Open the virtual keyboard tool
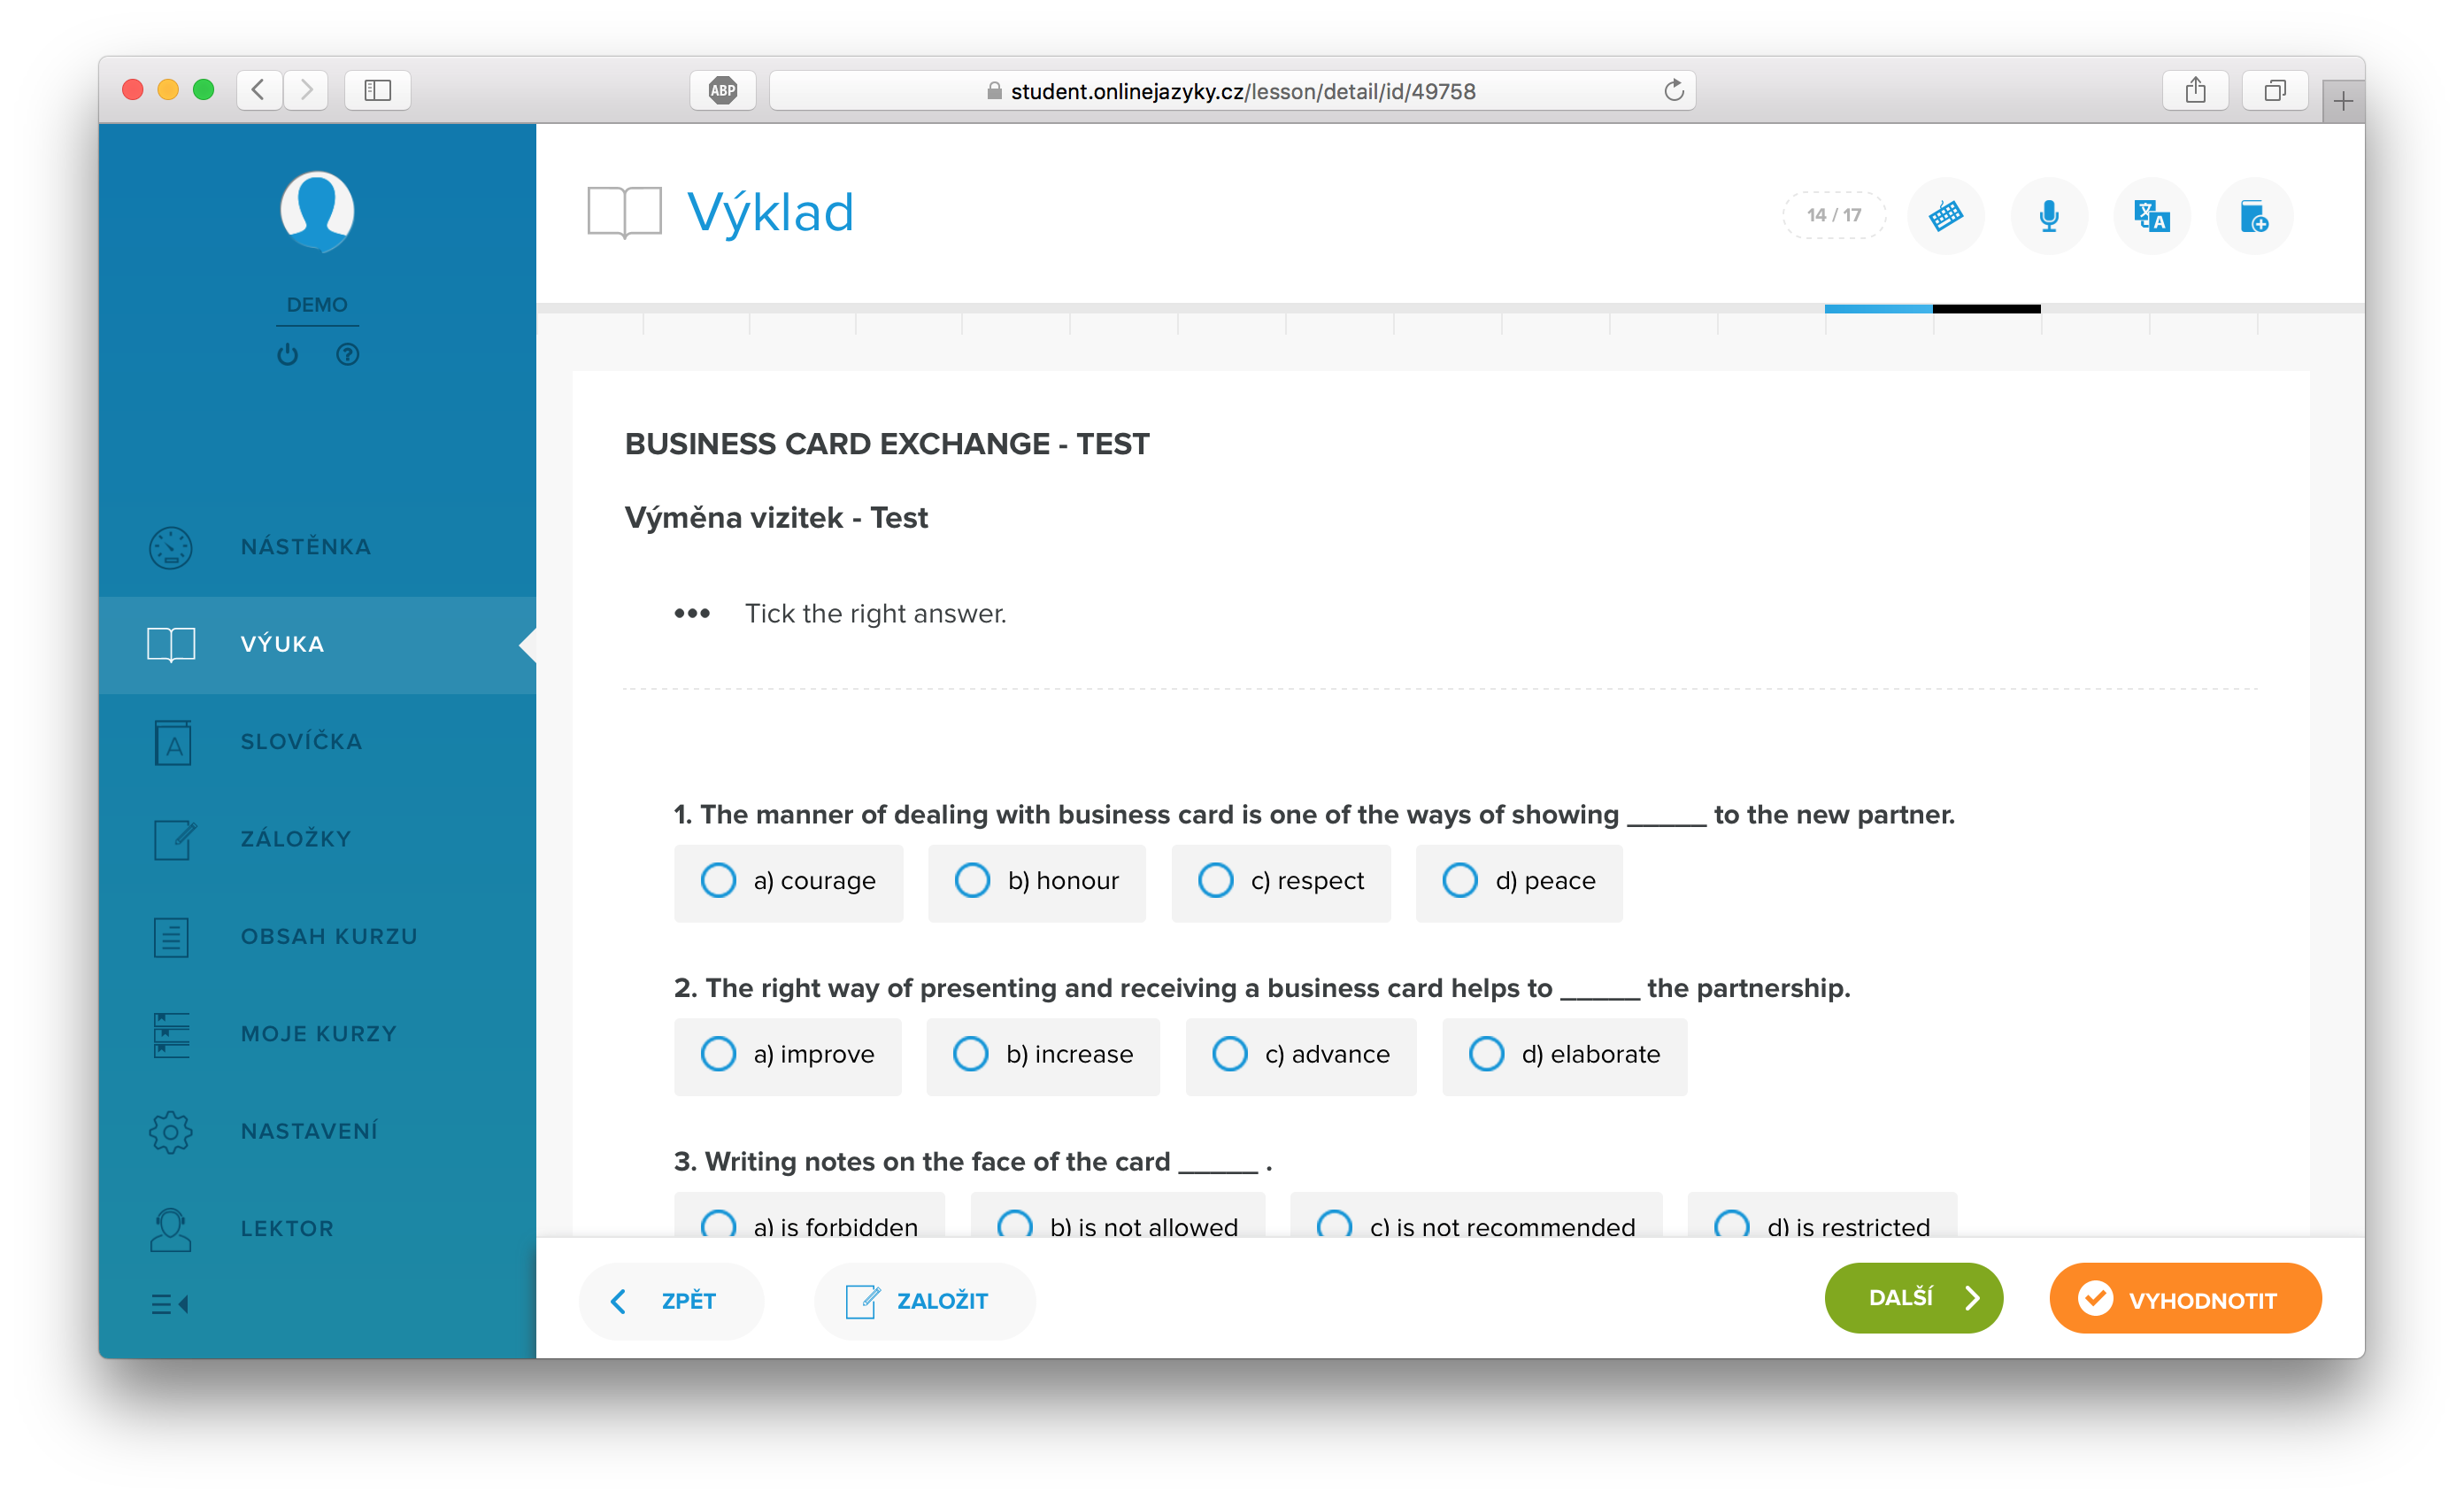Image resolution: width=2464 pixels, height=1500 pixels. [x=1945, y=215]
